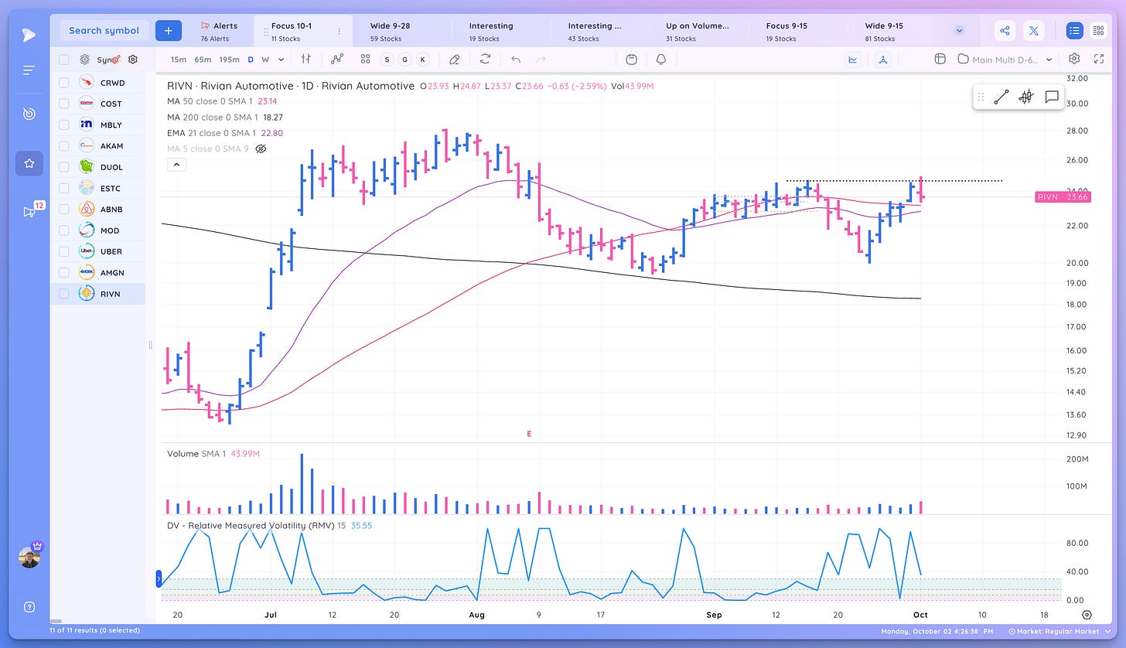Switch to multi-chart grid view mode
Screen dimensions: 1126x648
click(1097, 31)
